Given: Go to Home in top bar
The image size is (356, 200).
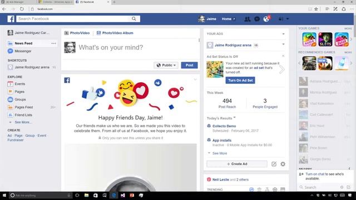Looking at the screenshot, I should [x=226, y=19].
